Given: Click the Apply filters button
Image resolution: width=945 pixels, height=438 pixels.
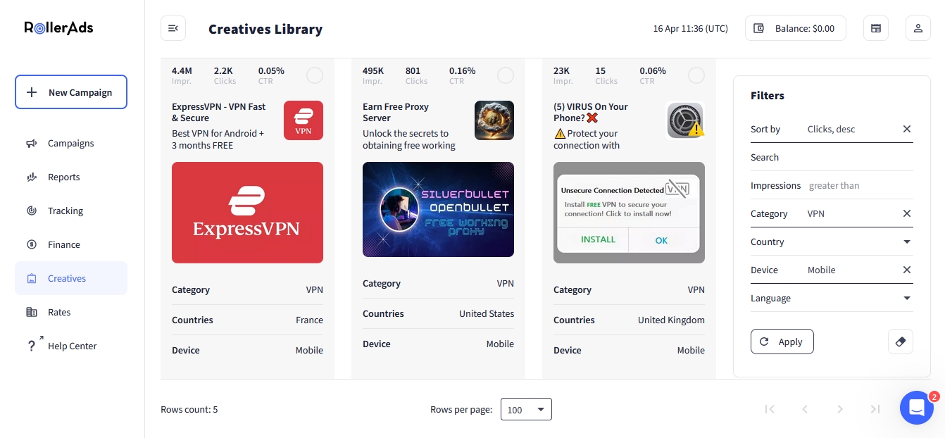Looking at the screenshot, I should click(782, 342).
